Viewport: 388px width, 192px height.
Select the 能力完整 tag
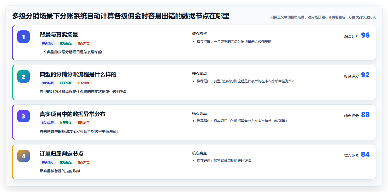point(48,123)
